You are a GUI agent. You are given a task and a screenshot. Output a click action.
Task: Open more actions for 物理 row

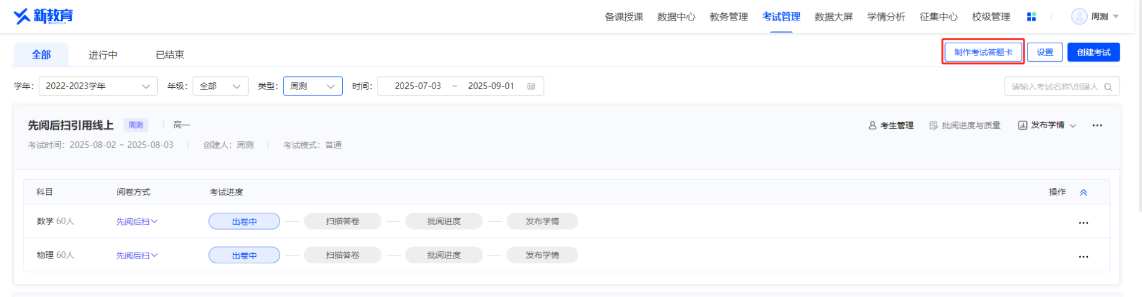tap(1084, 257)
